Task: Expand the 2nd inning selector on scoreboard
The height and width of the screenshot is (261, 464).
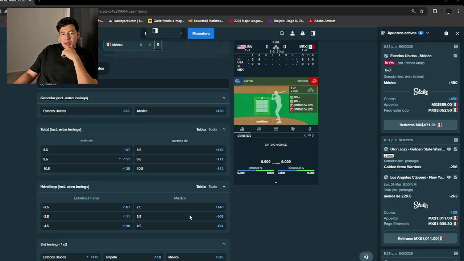Action: pos(276,42)
